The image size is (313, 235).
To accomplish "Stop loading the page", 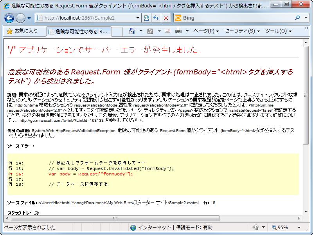I will [x=166, y=18].
